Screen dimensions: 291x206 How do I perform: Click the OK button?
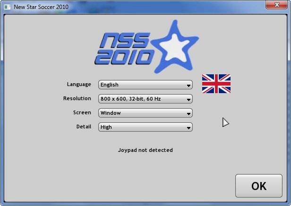coord(258,186)
